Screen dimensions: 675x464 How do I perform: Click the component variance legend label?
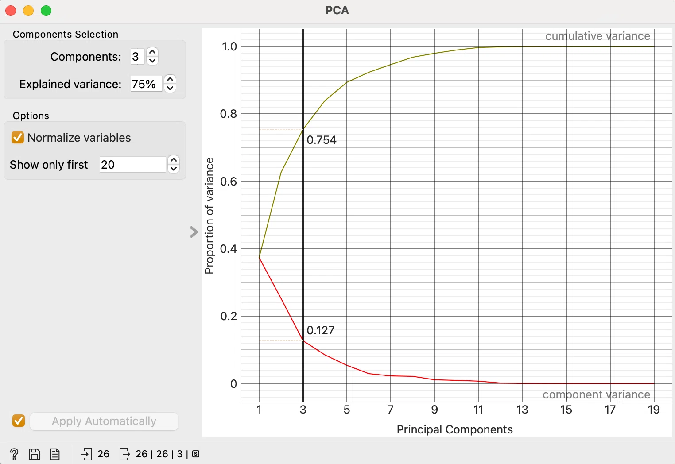point(596,394)
